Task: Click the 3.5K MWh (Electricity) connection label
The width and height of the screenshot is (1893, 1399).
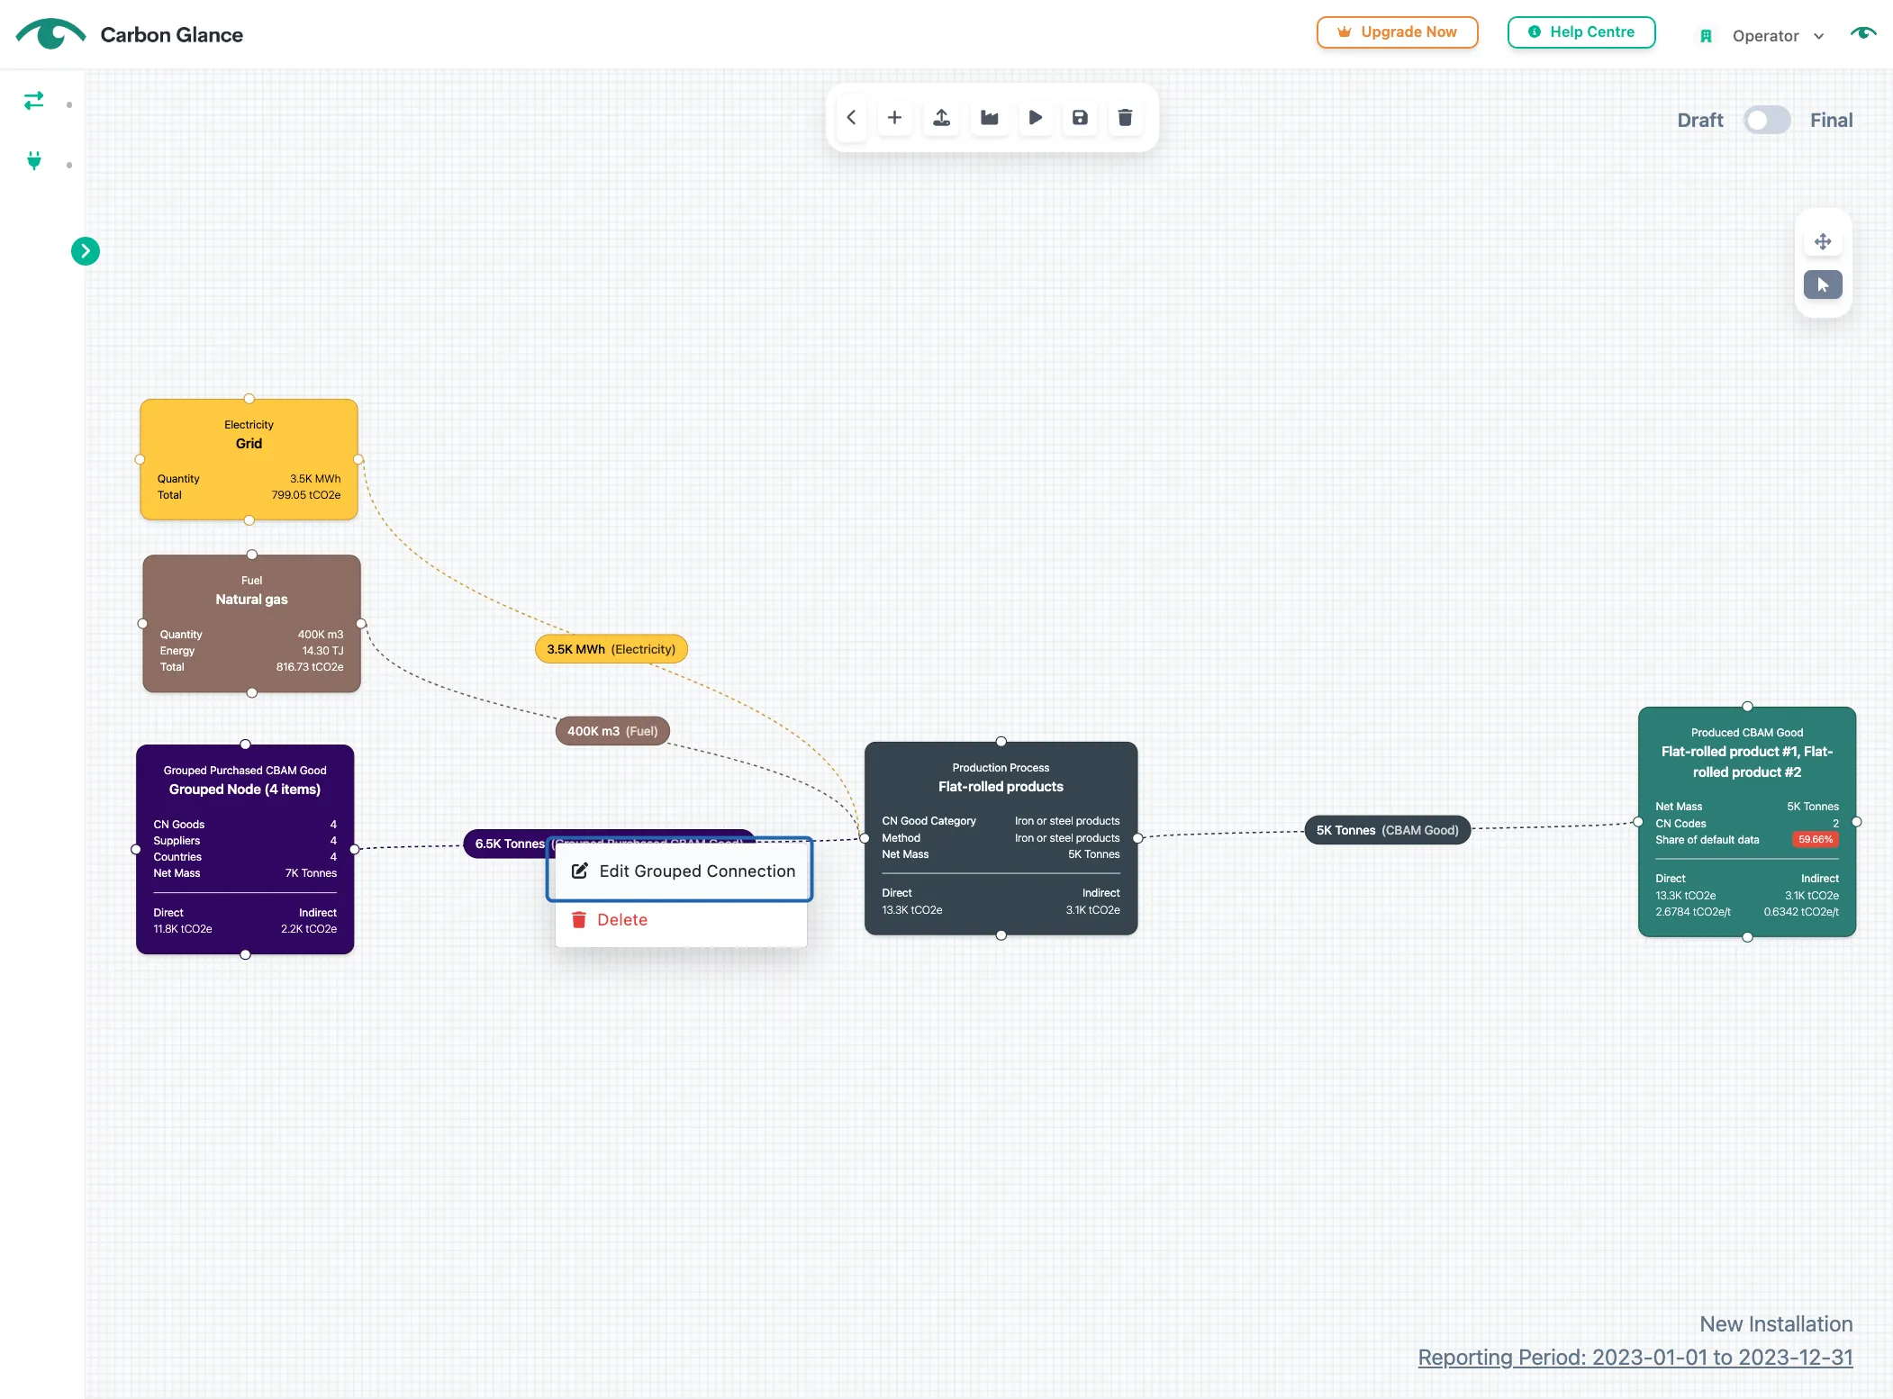Action: point(611,649)
